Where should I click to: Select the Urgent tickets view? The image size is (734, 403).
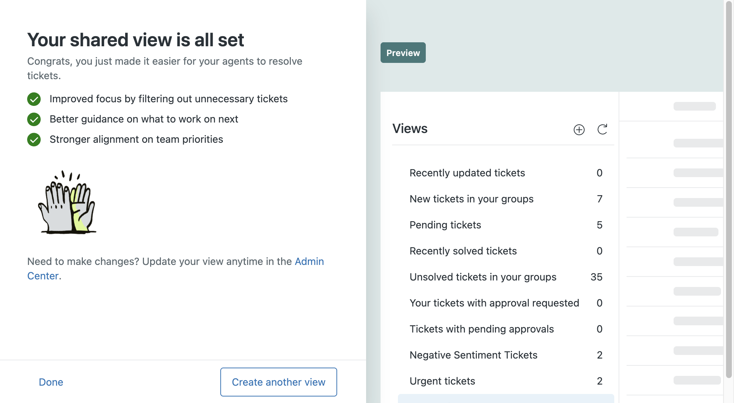pos(442,381)
